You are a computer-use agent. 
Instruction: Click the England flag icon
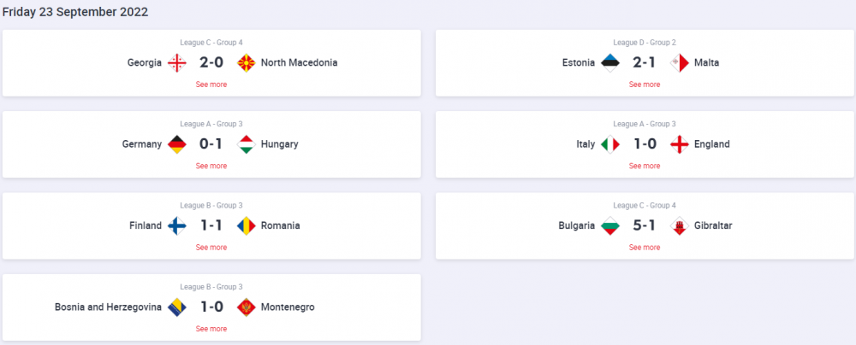pyautogui.click(x=679, y=144)
